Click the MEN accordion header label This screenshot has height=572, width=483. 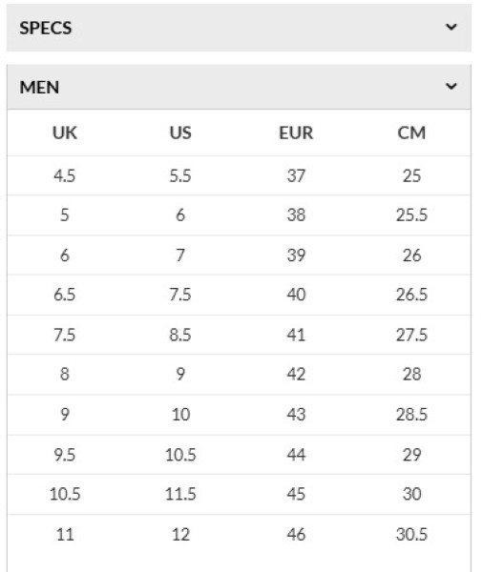click(39, 87)
